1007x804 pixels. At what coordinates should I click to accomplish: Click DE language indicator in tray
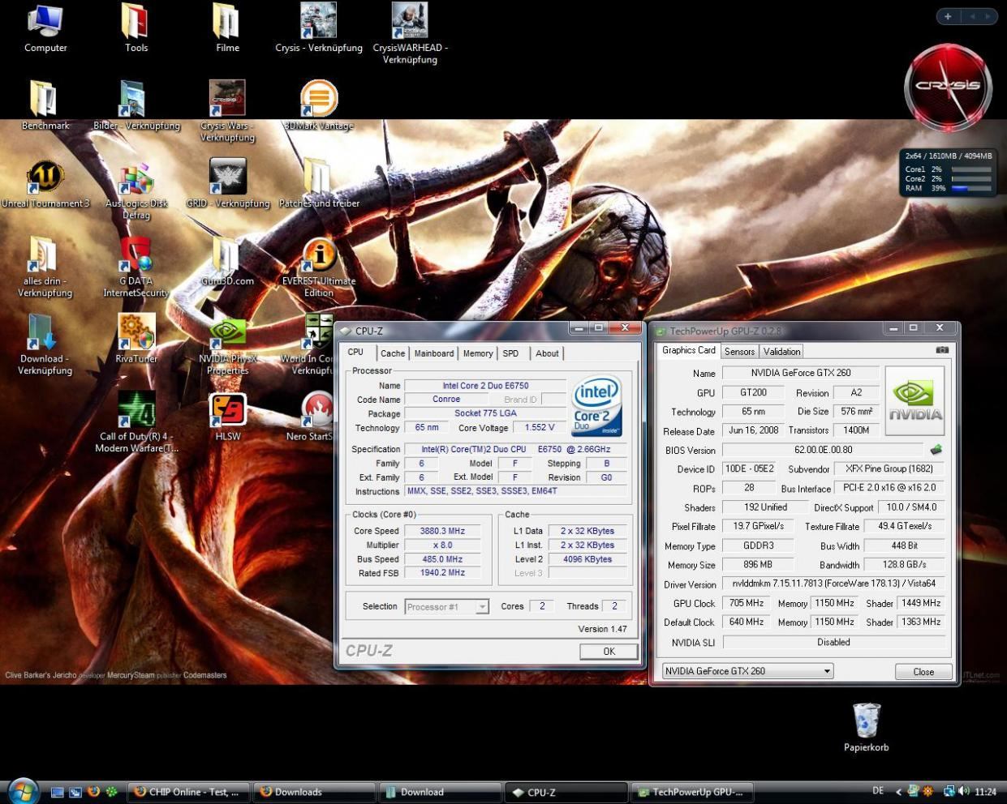[x=877, y=791]
